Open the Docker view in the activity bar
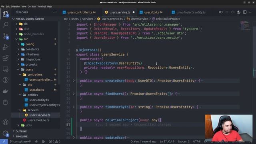 click(x=6, y=91)
